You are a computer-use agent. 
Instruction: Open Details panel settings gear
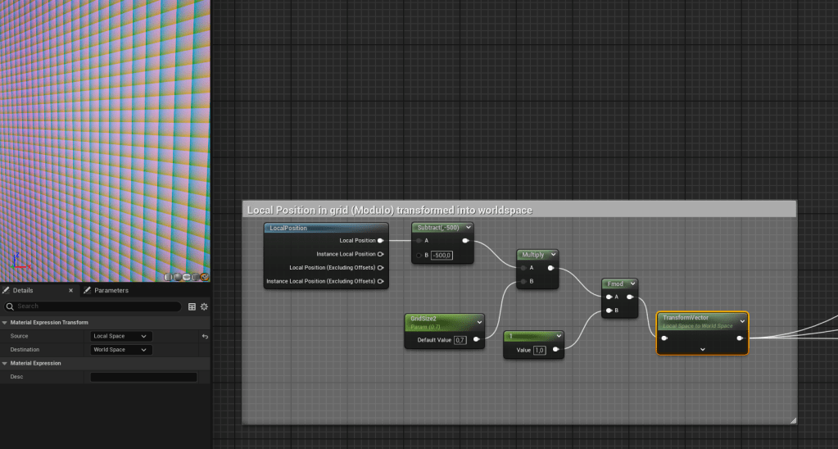pos(204,306)
